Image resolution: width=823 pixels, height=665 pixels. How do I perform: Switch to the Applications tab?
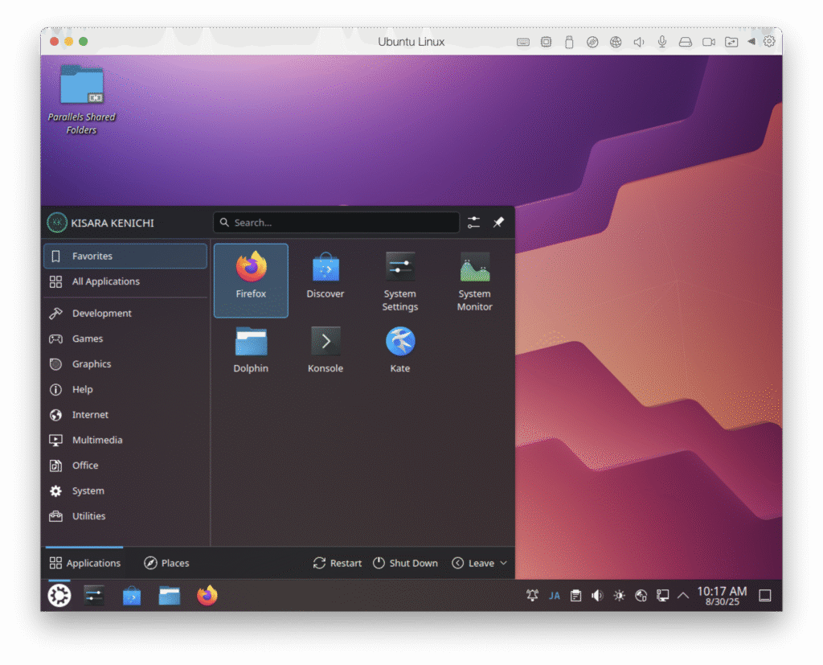84,563
